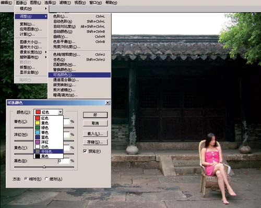Screen dimensions: 261x208
Task: Choose 显示全部(V) menu entry
Action: tap(31, 72)
